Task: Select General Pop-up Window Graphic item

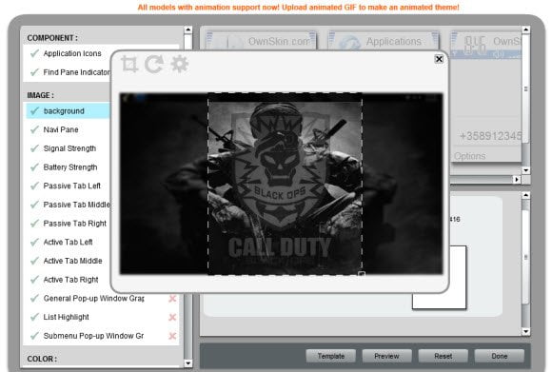Action: [x=93, y=299]
